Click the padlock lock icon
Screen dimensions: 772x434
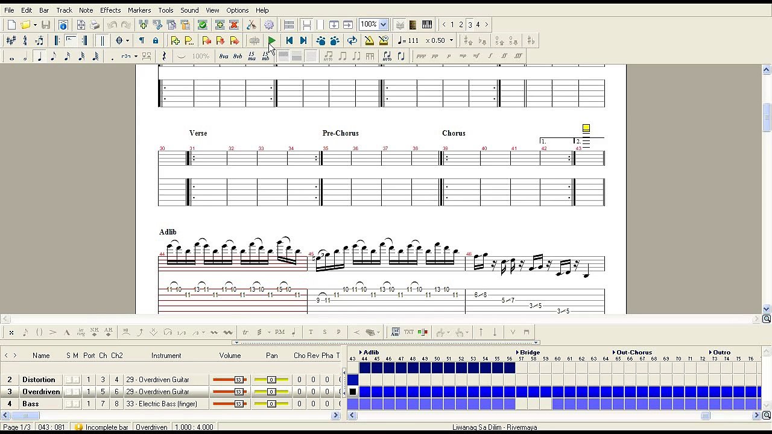click(156, 40)
